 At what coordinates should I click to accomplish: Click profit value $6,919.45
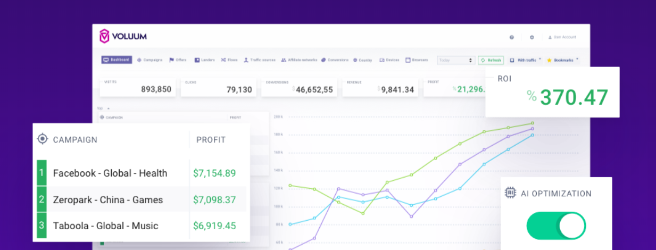(x=214, y=226)
